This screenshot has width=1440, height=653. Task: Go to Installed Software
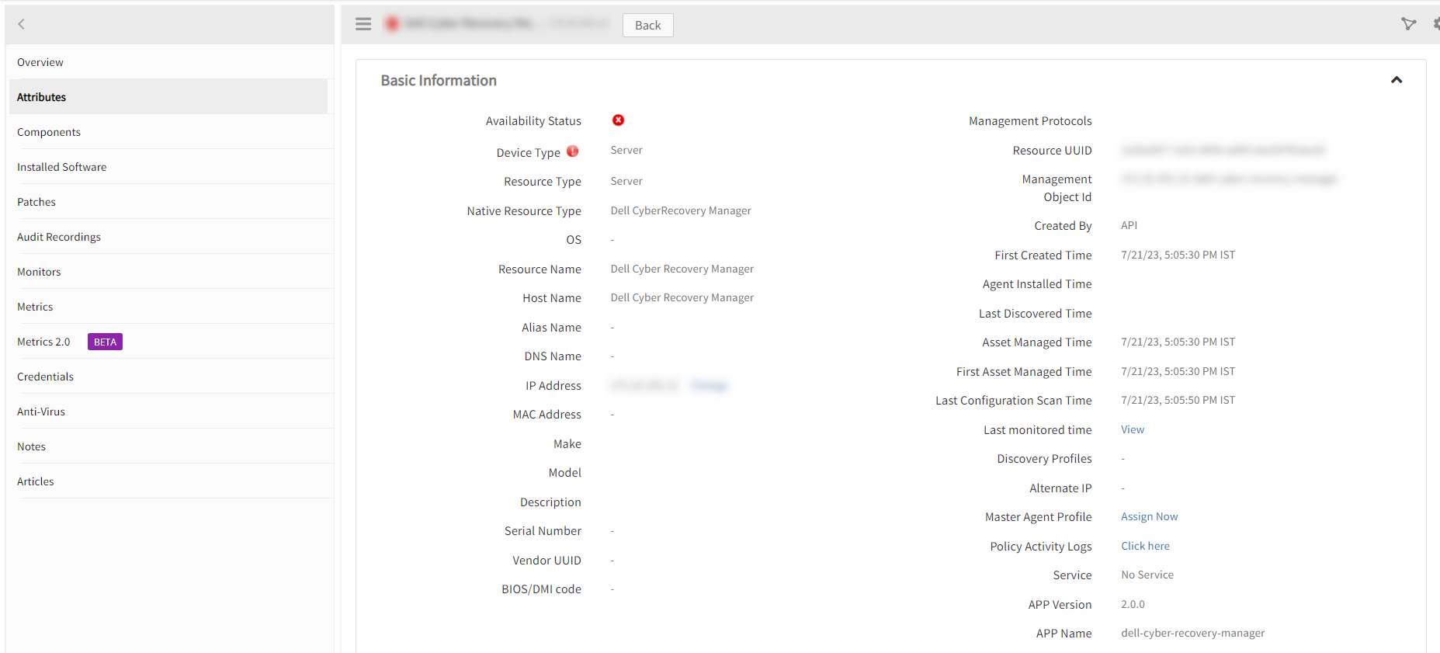point(171,167)
